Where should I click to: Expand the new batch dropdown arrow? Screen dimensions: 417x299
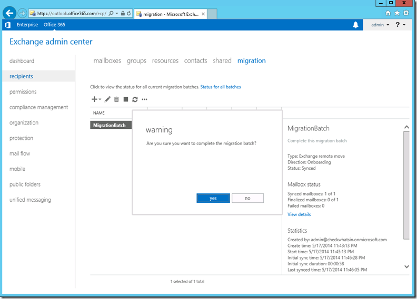(x=100, y=99)
